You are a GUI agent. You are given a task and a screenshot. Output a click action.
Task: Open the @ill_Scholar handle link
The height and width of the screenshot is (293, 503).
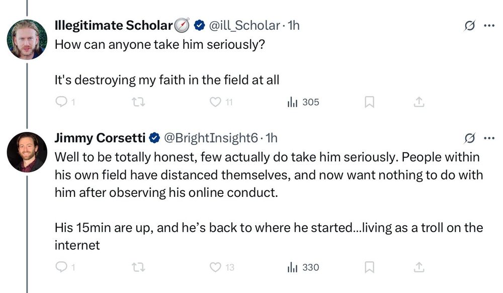click(244, 25)
